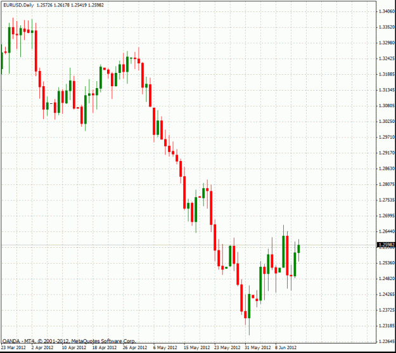
Task: Click the 1.31885 price axis label
Action: pyautogui.click(x=386, y=74)
